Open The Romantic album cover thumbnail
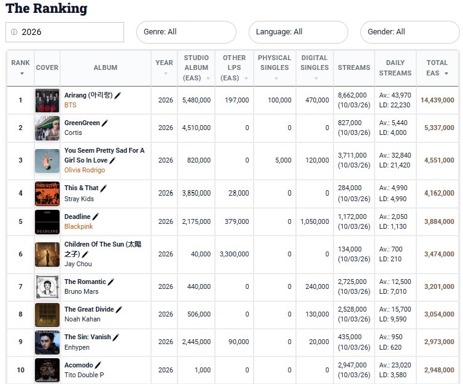This screenshot has width=463, height=384. tap(47, 287)
